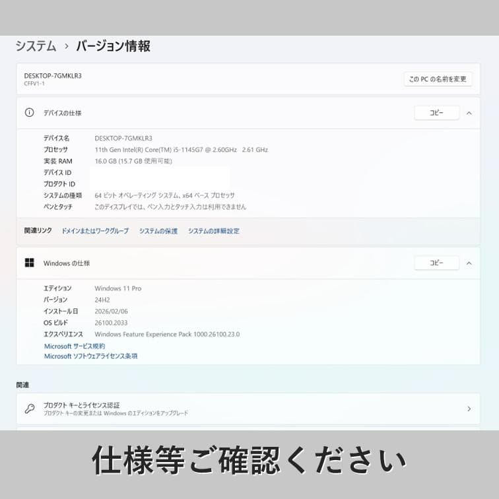Select the processor text 11th Gen Intel(R) Core(TM) i5-1145G7
This screenshot has width=499, height=499.
tap(149, 150)
